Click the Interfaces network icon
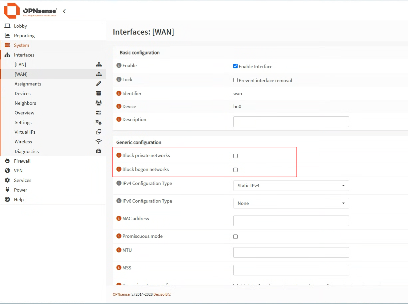The height and width of the screenshot is (304, 408). pos(7,55)
